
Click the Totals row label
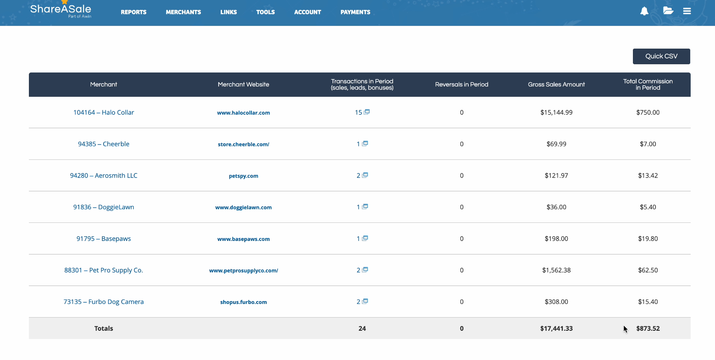[x=104, y=328]
